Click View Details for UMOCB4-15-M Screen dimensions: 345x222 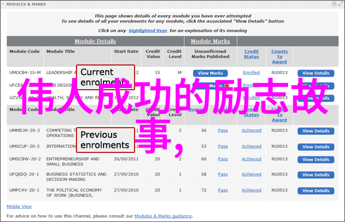[x=316, y=73]
